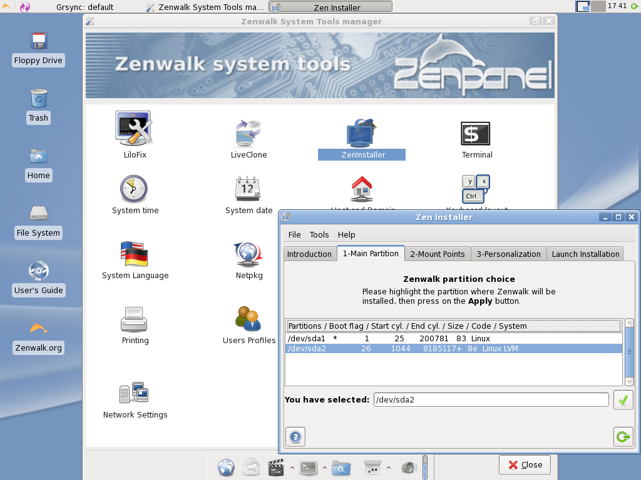Image resolution: width=641 pixels, height=480 pixels.
Task: Open the Network Settings icon
Action: click(134, 392)
